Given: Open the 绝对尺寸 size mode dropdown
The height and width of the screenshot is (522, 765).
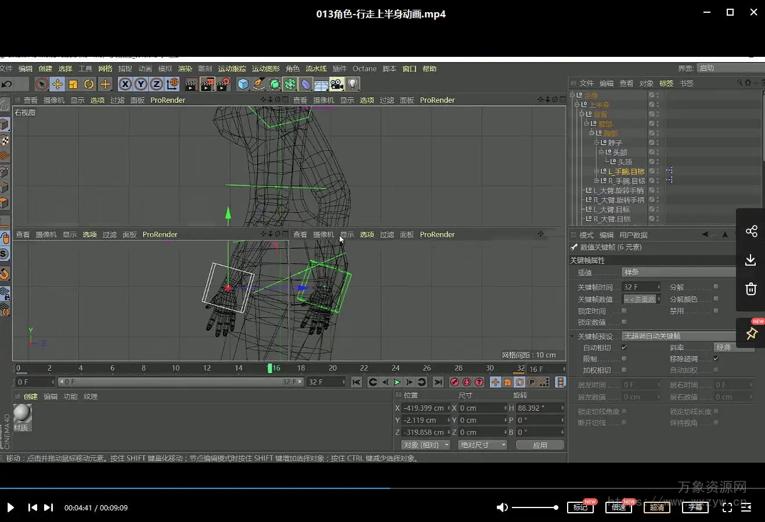Looking at the screenshot, I should [482, 445].
